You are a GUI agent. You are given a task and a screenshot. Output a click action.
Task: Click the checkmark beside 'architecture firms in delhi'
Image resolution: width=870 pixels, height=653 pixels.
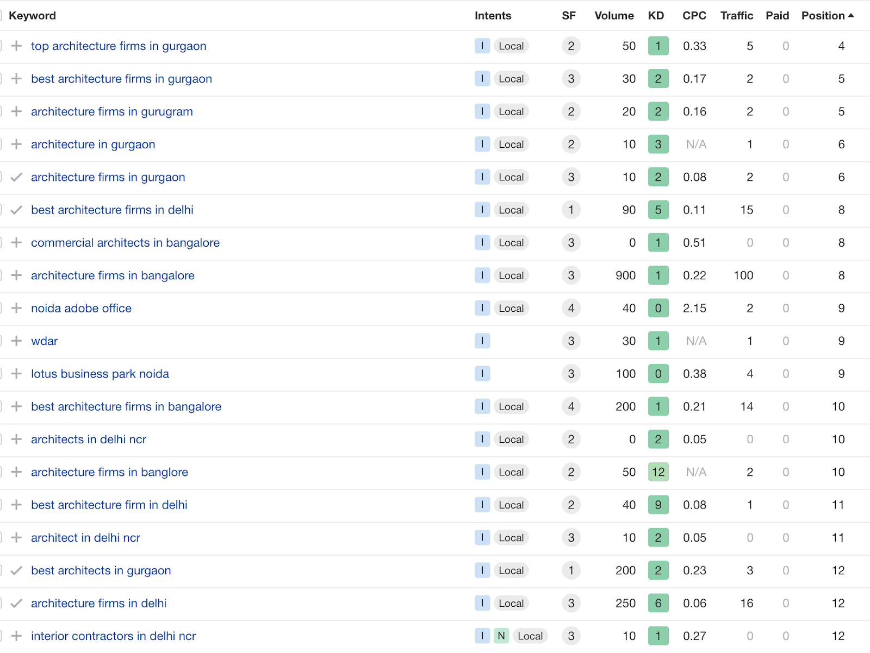(x=16, y=603)
